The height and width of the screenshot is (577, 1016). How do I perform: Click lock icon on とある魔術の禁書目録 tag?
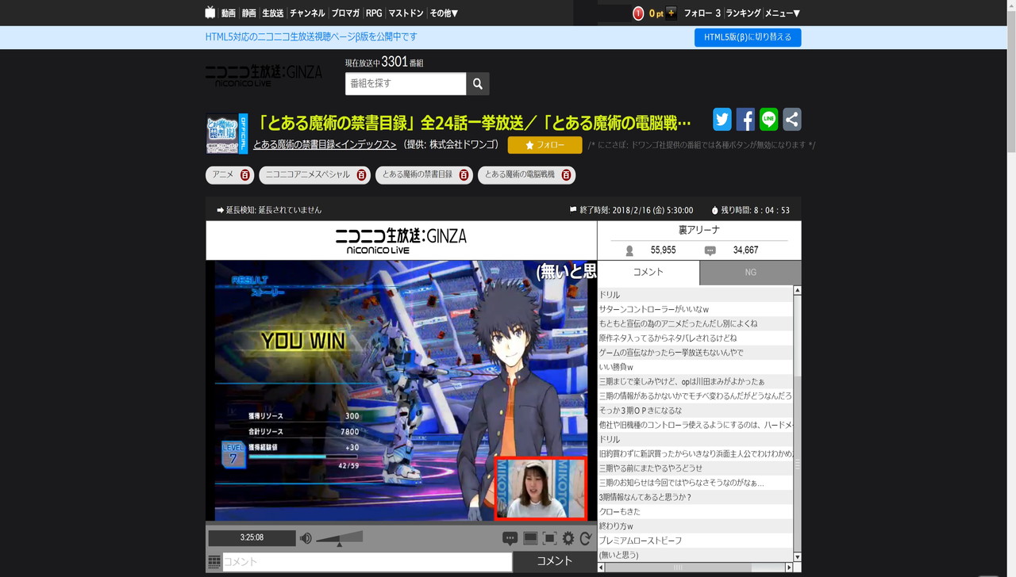[464, 175]
